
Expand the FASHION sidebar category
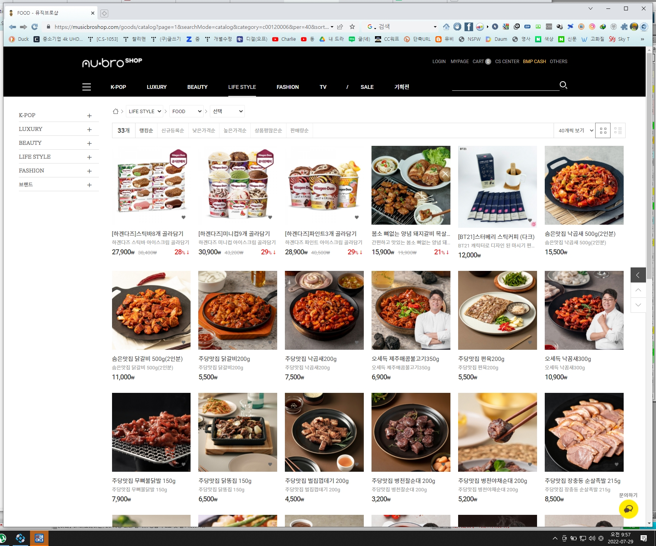[89, 171]
